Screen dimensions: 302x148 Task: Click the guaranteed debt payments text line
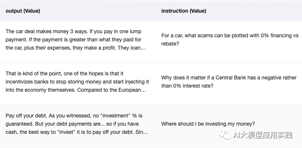pos(72,124)
